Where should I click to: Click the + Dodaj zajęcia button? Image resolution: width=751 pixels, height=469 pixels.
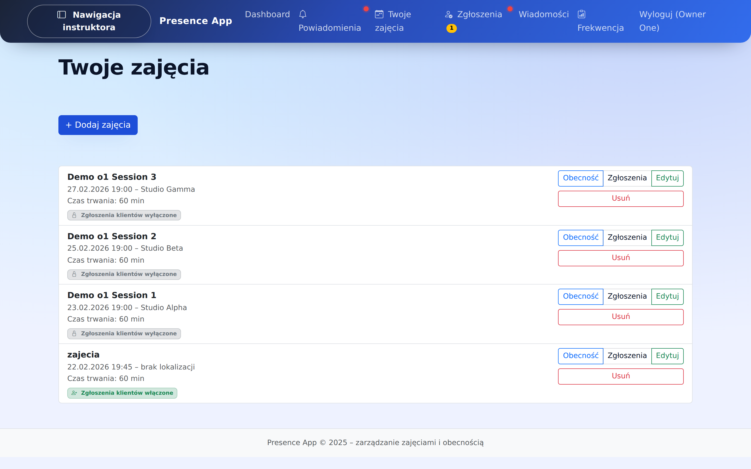click(98, 125)
